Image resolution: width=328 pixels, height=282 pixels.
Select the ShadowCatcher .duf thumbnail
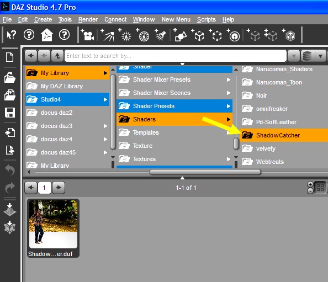click(x=53, y=228)
